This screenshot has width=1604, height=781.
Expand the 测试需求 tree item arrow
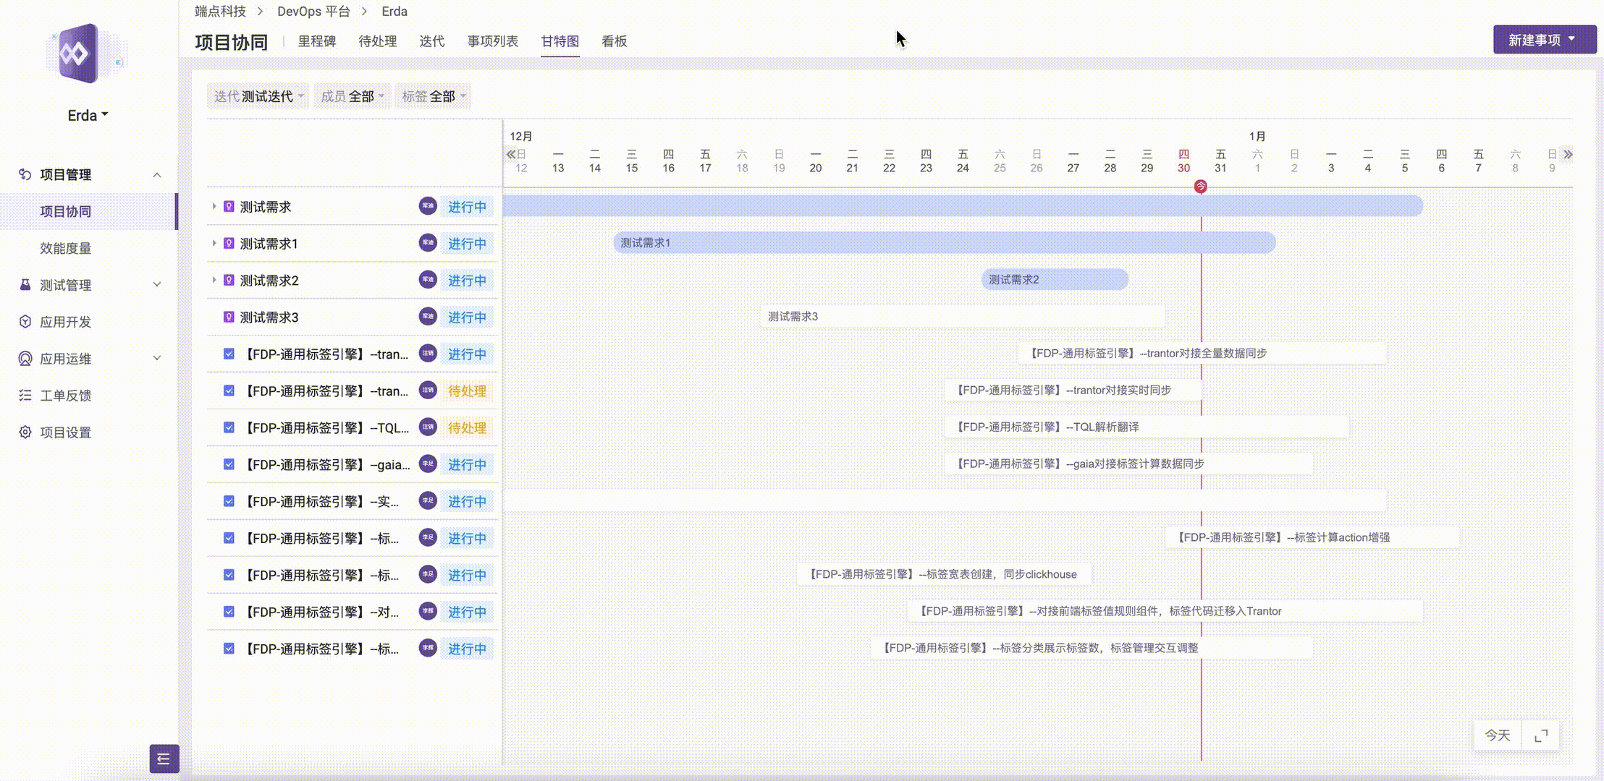click(214, 206)
